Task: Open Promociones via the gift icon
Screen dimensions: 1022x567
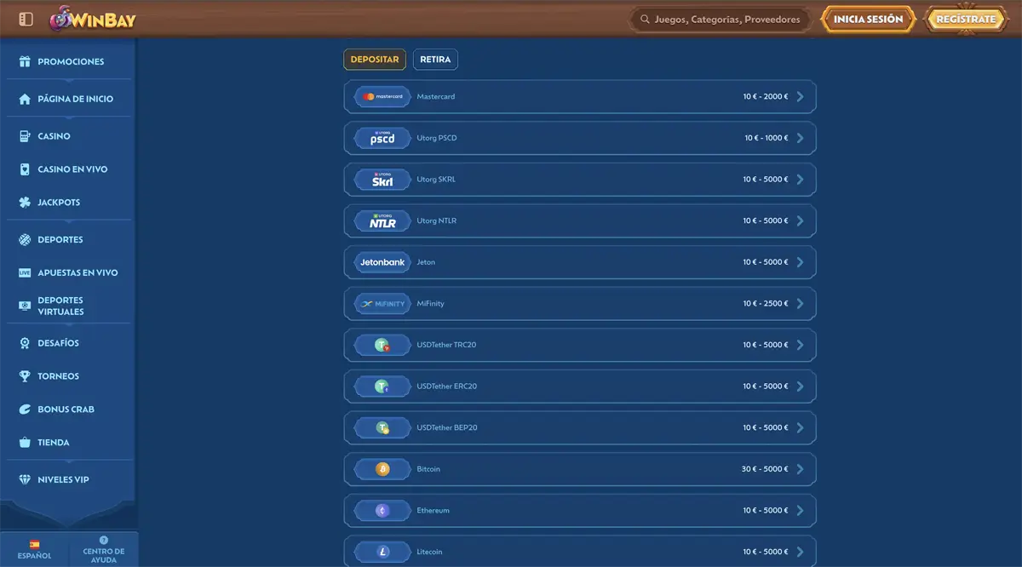Action: [x=25, y=61]
